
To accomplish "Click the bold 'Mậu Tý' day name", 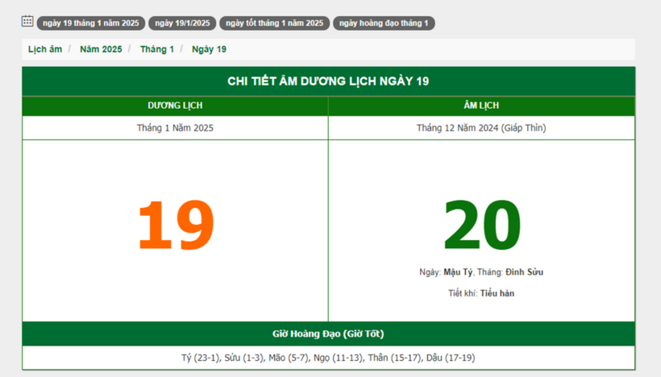I will (458, 272).
